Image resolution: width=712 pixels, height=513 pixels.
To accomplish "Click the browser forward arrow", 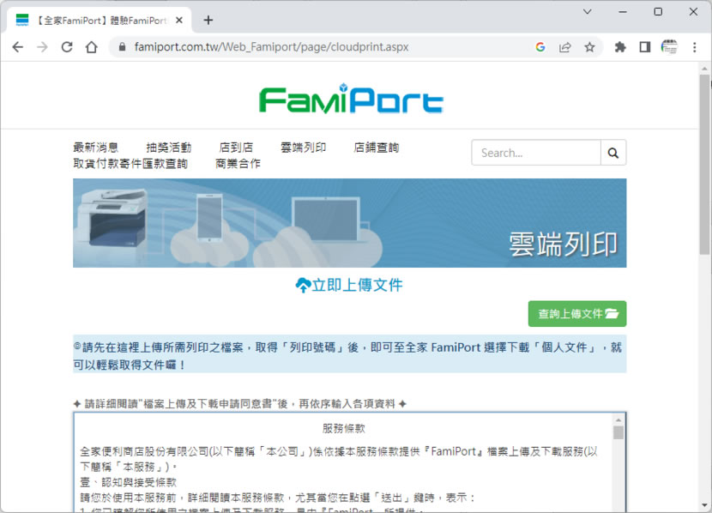I will coord(42,47).
